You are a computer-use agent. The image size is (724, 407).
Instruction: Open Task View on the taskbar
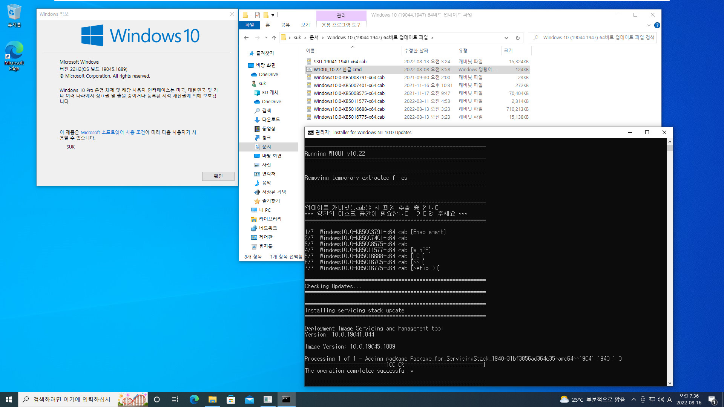175,399
